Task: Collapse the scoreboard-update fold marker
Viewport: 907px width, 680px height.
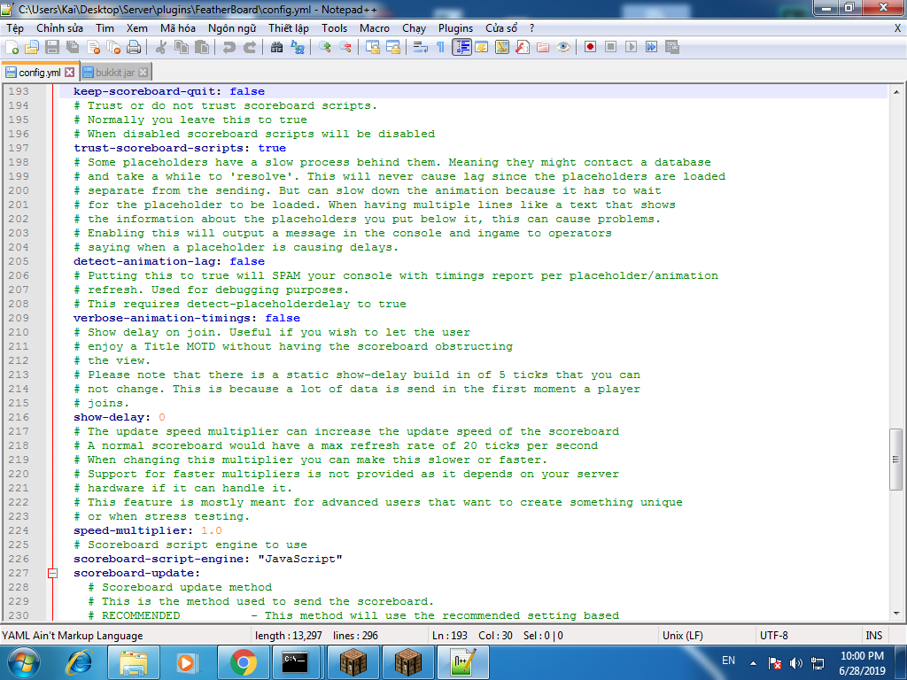Action: click(52, 573)
